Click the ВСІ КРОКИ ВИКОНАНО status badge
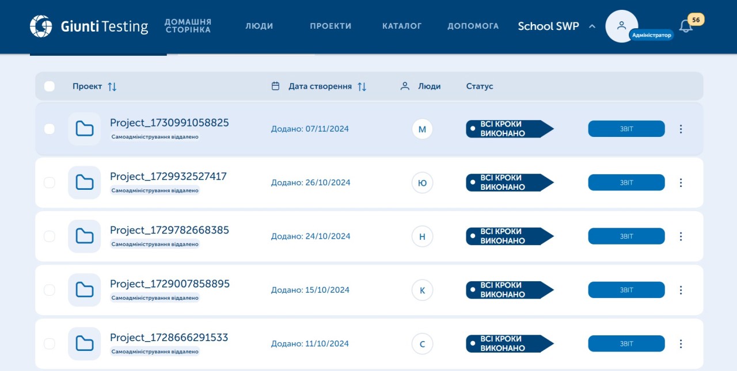 (x=510, y=129)
